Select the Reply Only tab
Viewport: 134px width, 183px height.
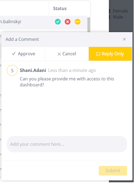pos(110,54)
